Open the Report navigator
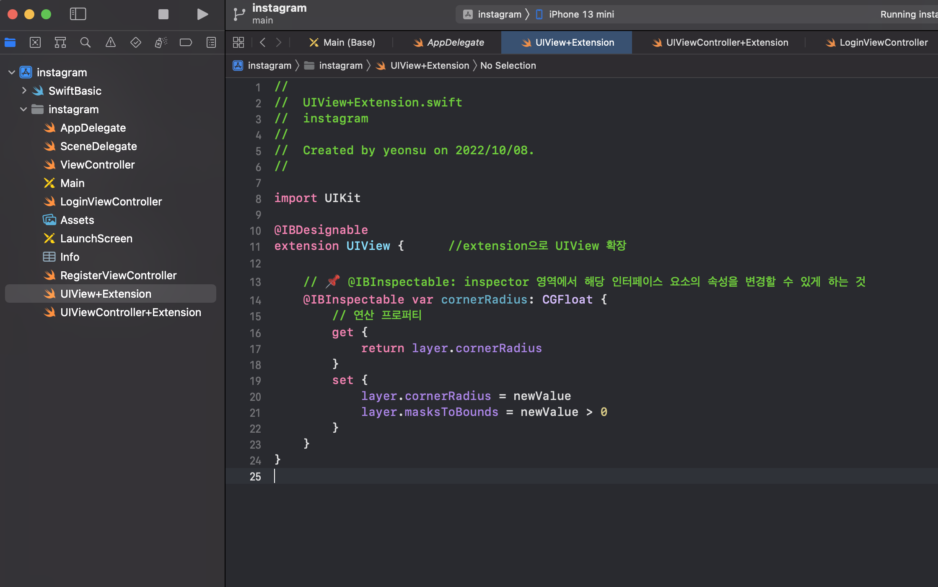Image resolution: width=938 pixels, height=587 pixels. [211, 42]
